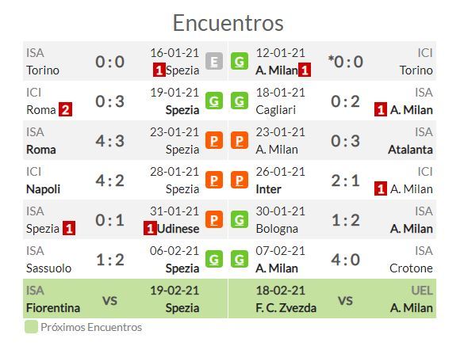Select the Fiorentina team name
Viewport: 464px width, 346px height.
tap(53, 308)
